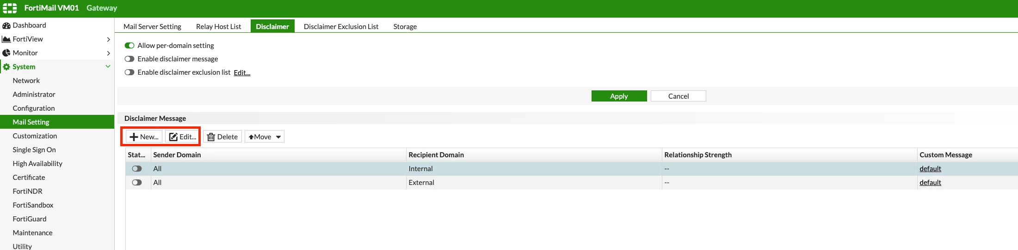Open default link in External row
1018x250 pixels.
[x=930, y=183]
